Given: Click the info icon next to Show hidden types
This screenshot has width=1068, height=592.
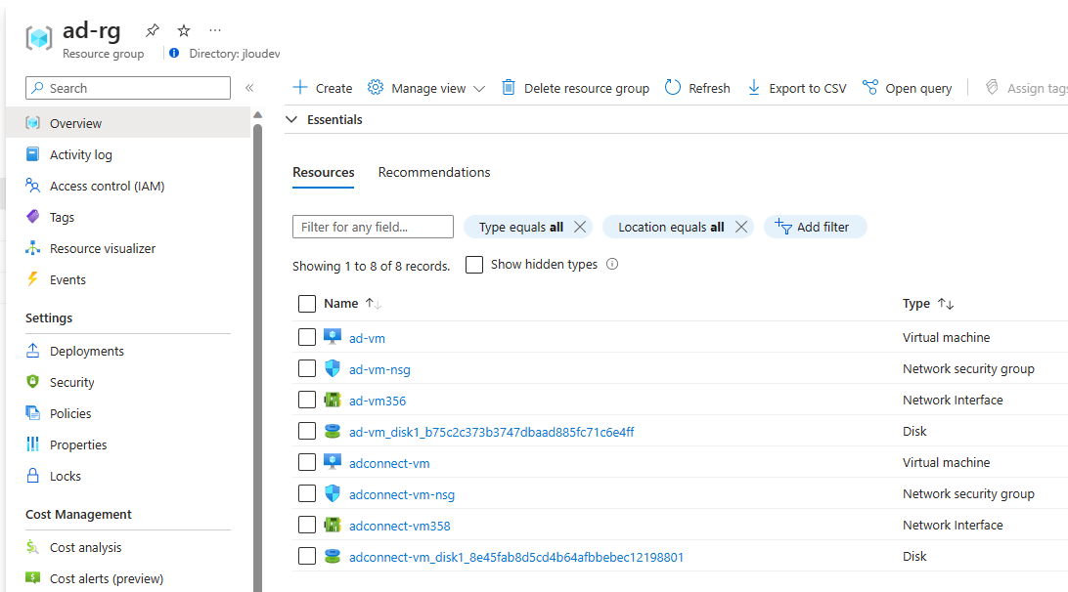Looking at the screenshot, I should tap(612, 264).
